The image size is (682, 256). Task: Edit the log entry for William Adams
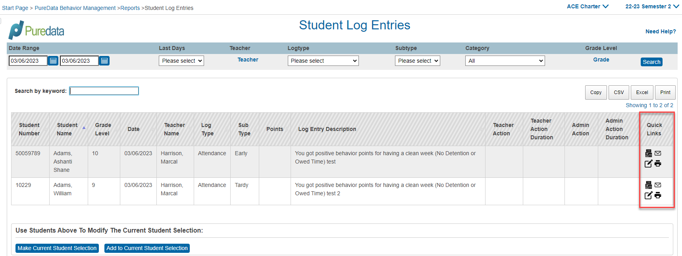tap(648, 195)
